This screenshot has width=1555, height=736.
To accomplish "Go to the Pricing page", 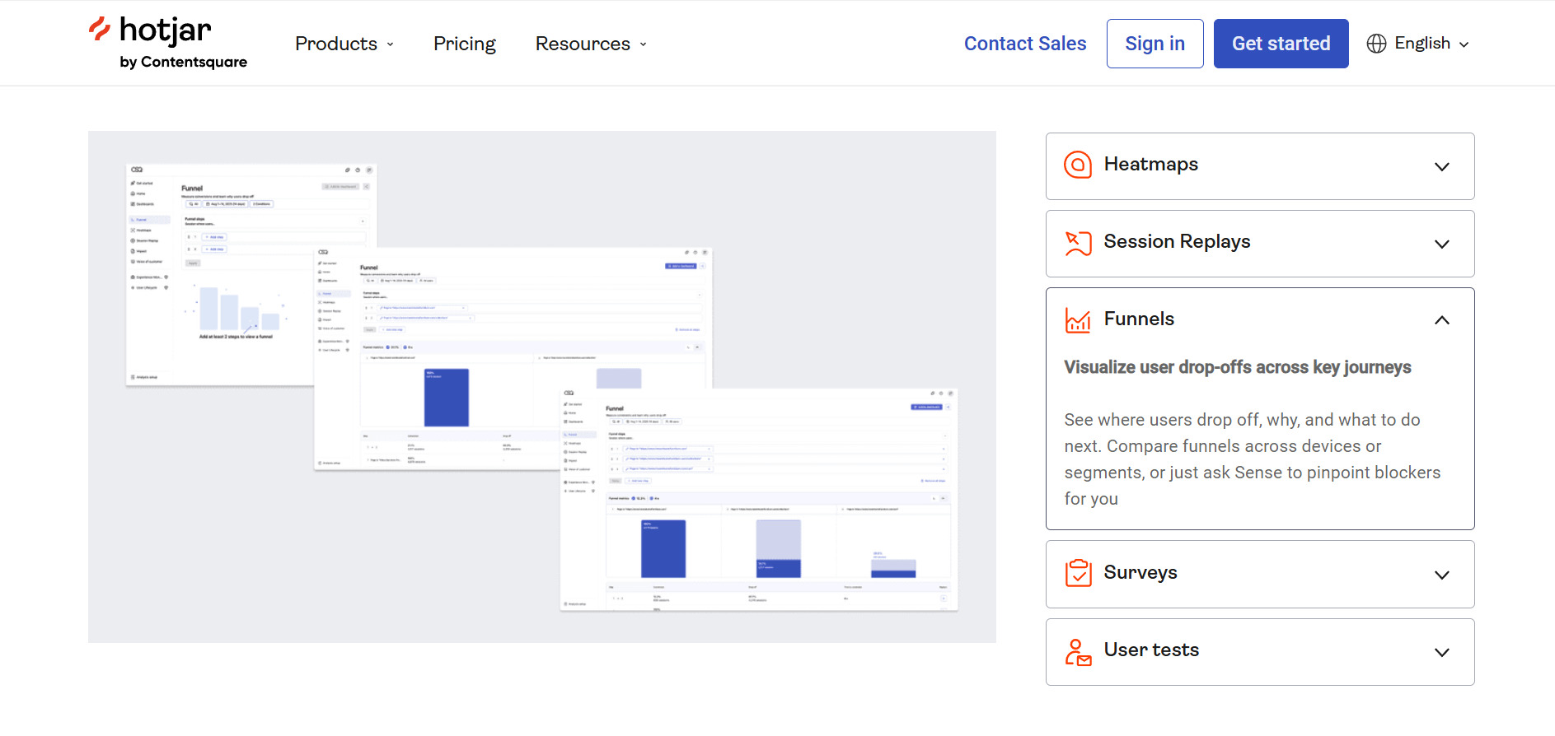I will [465, 44].
